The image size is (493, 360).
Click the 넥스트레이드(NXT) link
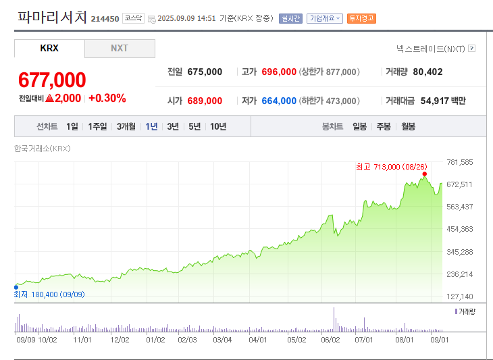[430, 49]
